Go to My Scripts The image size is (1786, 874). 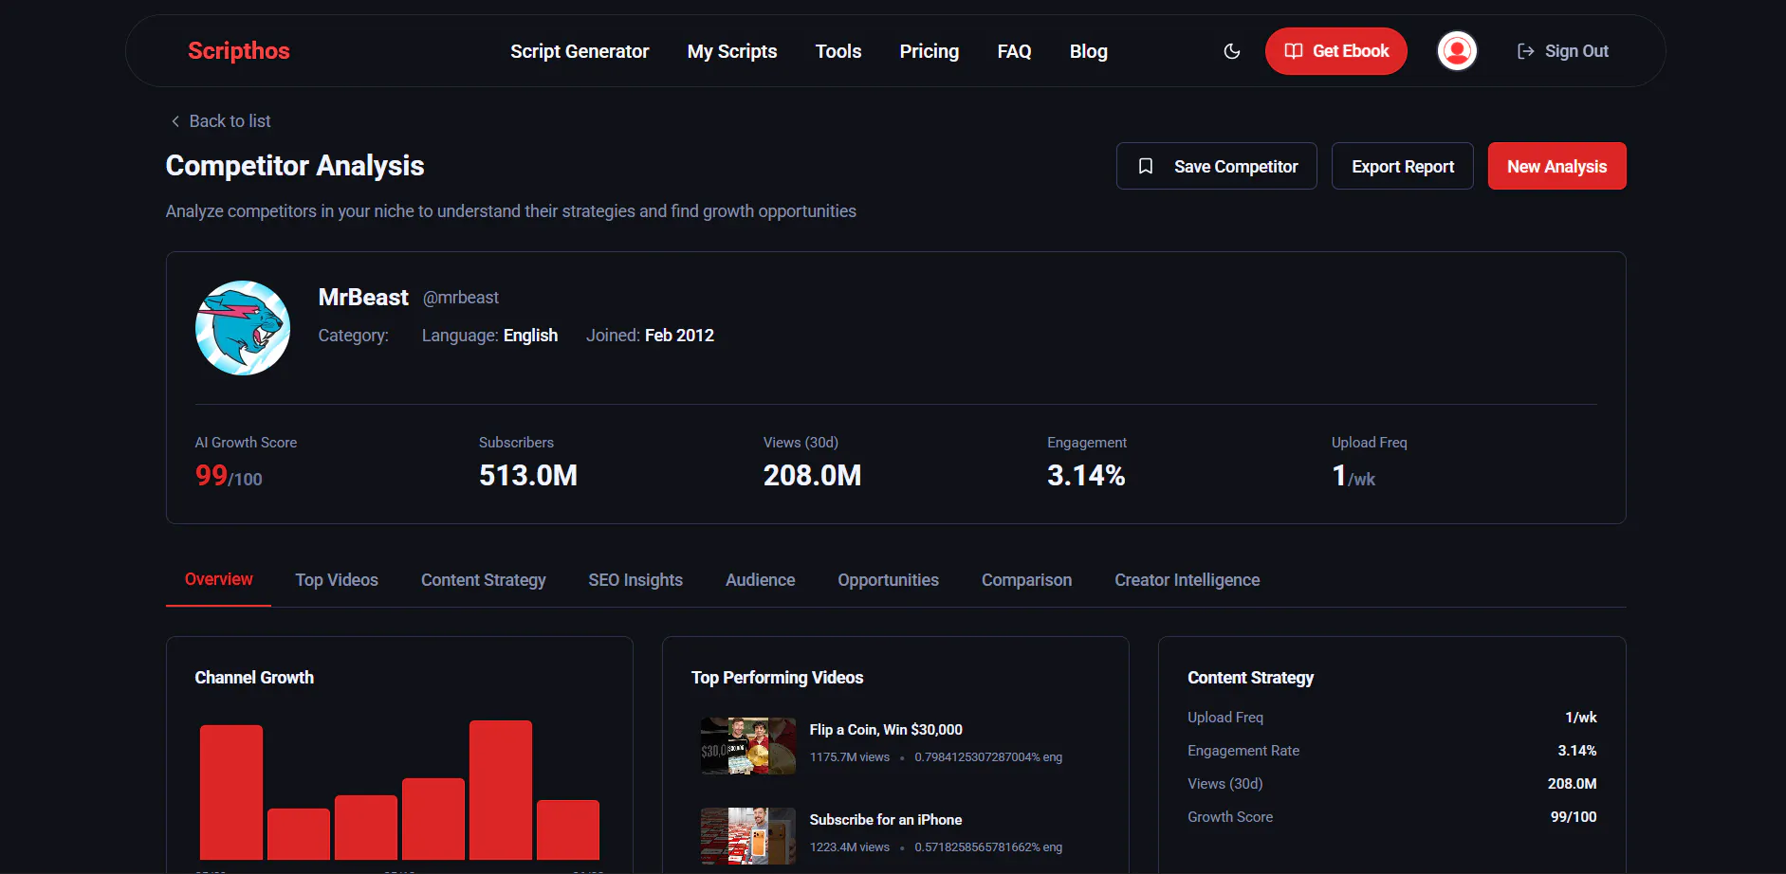point(732,51)
